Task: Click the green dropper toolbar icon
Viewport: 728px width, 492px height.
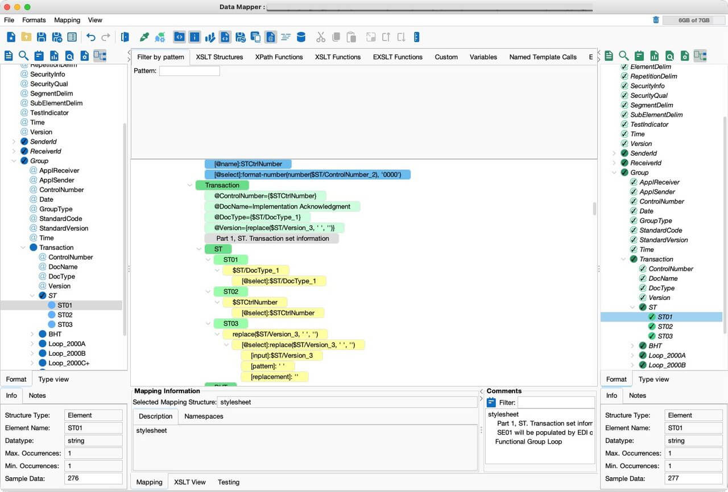Action: (x=144, y=37)
